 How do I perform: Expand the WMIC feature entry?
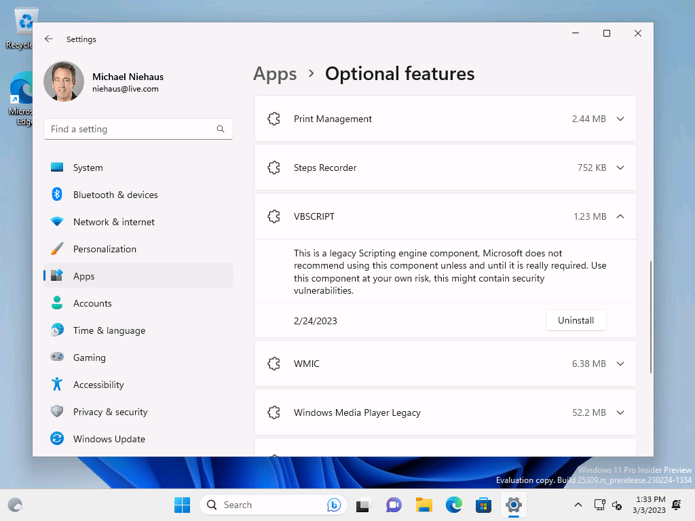(x=620, y=363)
